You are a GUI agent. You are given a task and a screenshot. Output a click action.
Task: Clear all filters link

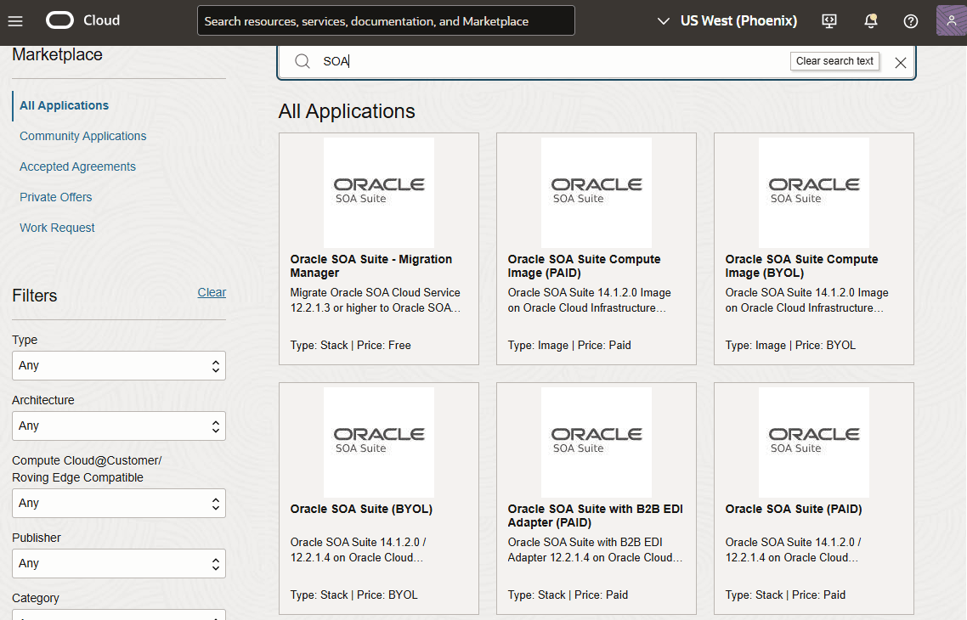(x=212, y=293)
